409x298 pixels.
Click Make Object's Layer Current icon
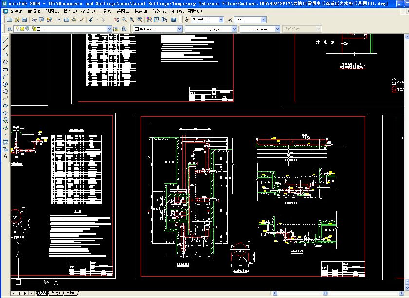[x=115, y=29]
